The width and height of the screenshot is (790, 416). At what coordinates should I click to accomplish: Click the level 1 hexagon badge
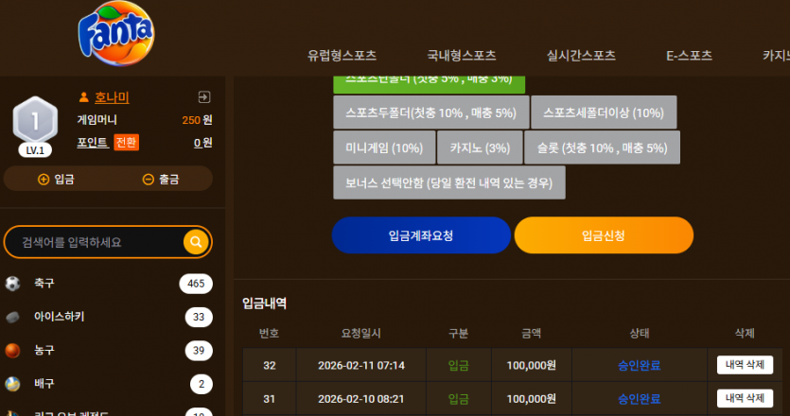click(35, 120)
